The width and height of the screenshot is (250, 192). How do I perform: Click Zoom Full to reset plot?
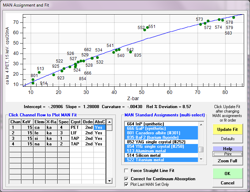pos(228,161)
